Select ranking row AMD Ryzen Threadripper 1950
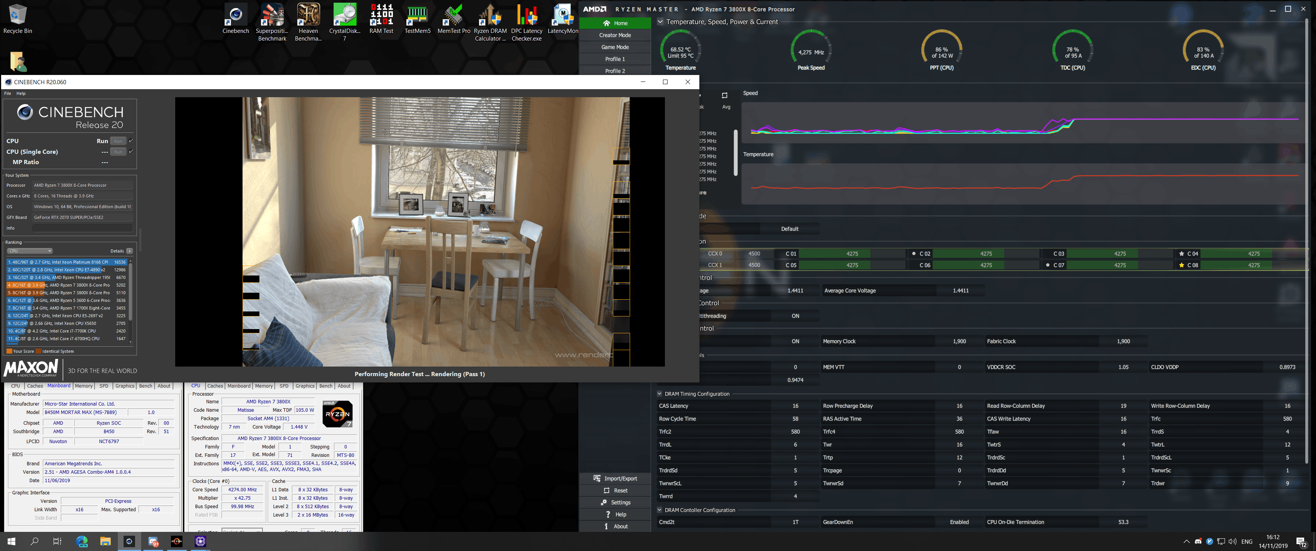This screenshot has height=551, width=1316. 67,277
